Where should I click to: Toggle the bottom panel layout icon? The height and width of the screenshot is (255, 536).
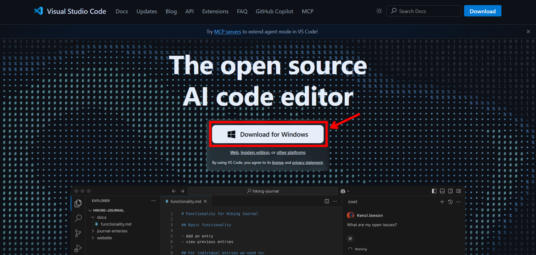pos(442,191)
